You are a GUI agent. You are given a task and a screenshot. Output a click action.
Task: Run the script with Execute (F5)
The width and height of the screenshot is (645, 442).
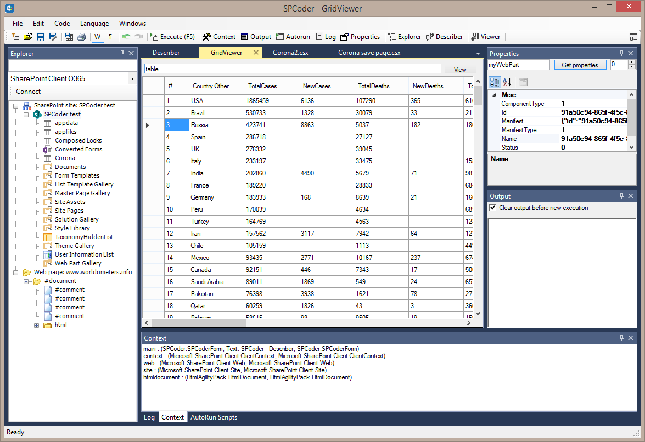coord(172,37)
